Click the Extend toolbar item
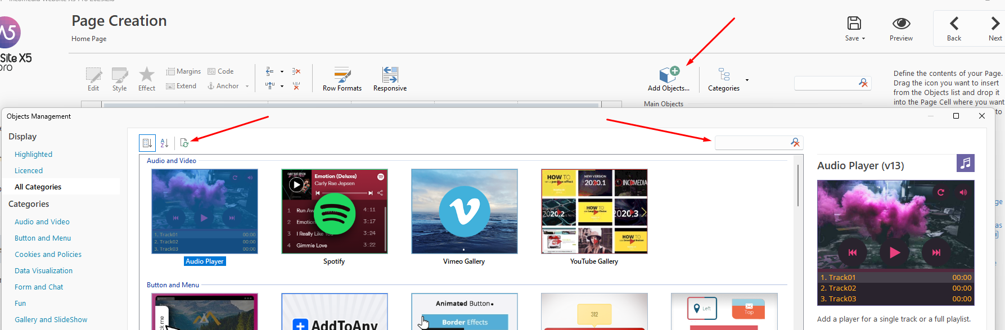The height and width of the screenshot is (330, 1005). tap(181, 86)
